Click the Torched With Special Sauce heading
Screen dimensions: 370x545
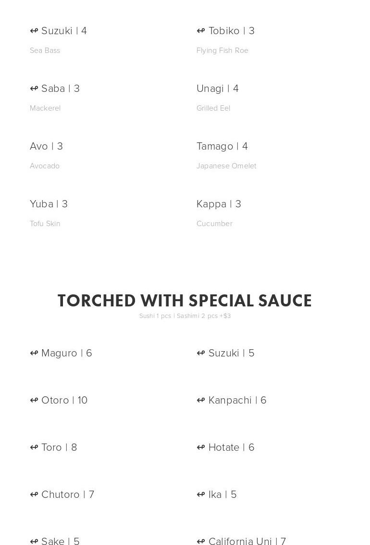185,301
